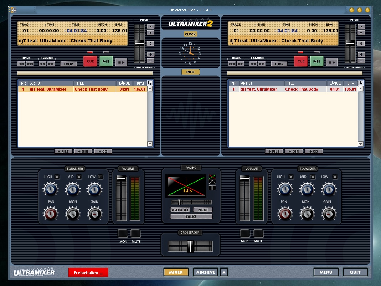Toggle right channel MUTE button

[x=258, y=233]
